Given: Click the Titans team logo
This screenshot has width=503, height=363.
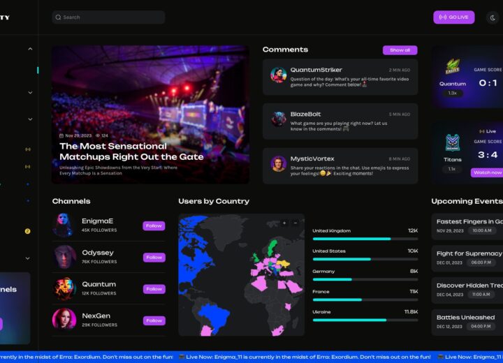Looking at the screenshot, I should click(x=452, y=142).
